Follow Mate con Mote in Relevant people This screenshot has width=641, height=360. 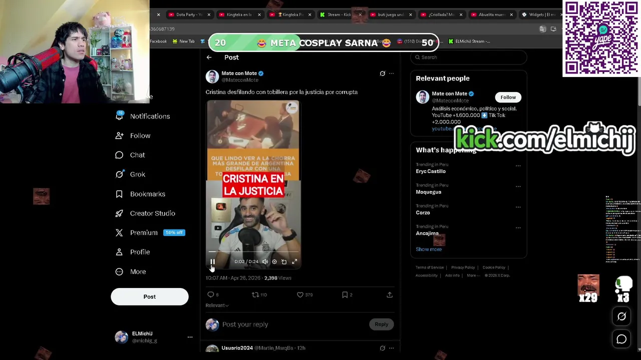point(508,97)
